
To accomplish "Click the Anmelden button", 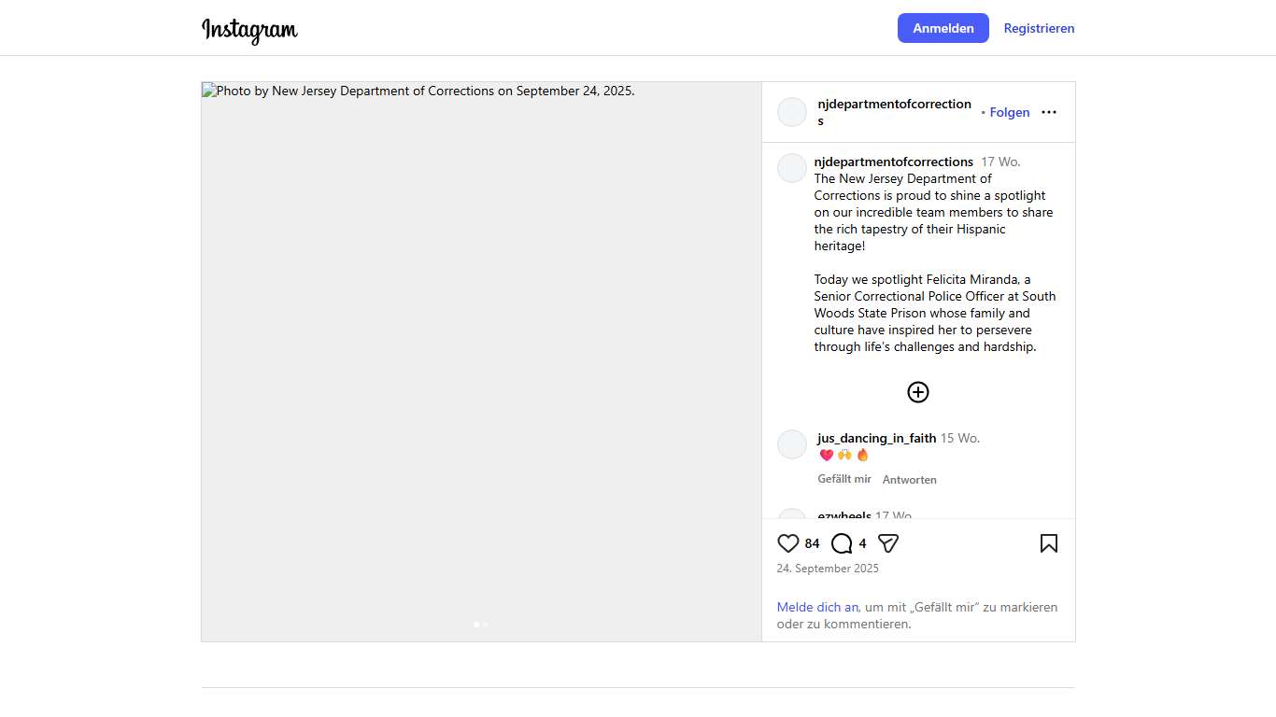I will click(943, 28).
